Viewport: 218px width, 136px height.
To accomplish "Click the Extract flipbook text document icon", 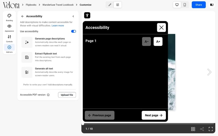I will tap(27, 57).
